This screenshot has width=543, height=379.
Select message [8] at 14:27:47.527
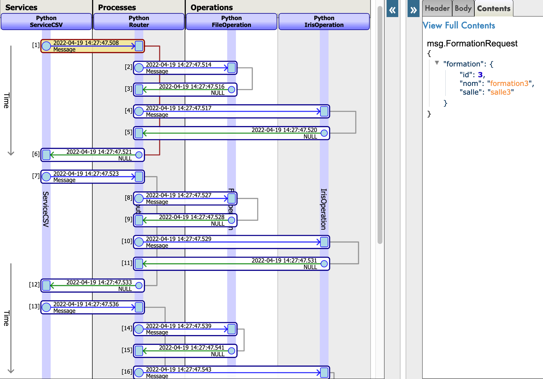pos(185,198)
